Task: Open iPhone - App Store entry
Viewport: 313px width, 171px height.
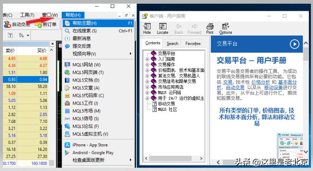Action: (x=98, y=145)
